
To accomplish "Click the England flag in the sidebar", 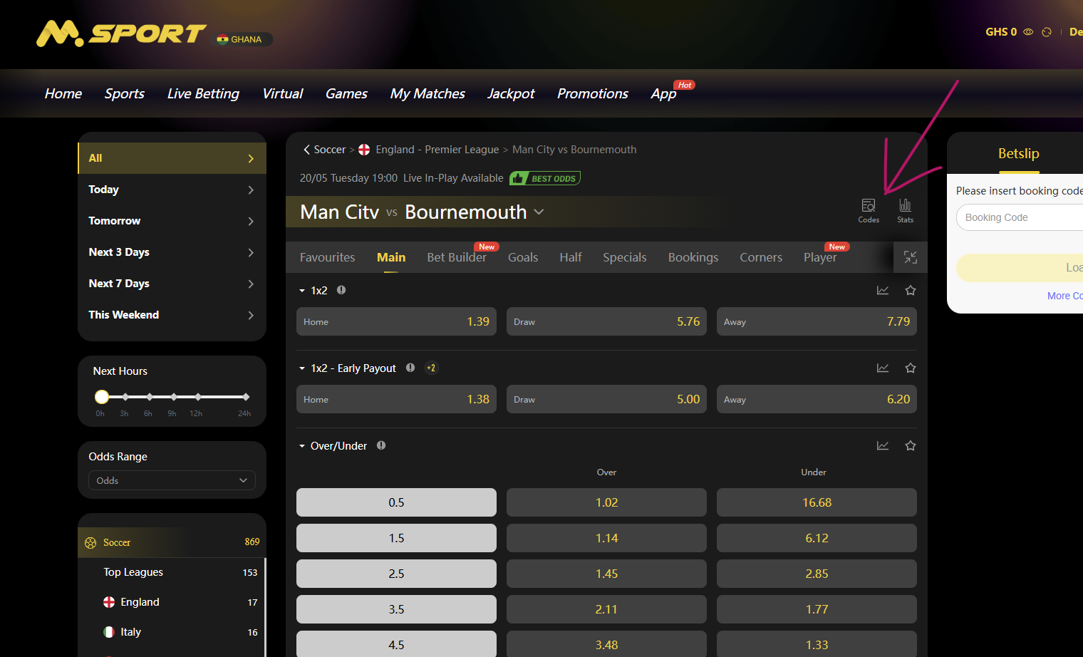I will point(109,602).
